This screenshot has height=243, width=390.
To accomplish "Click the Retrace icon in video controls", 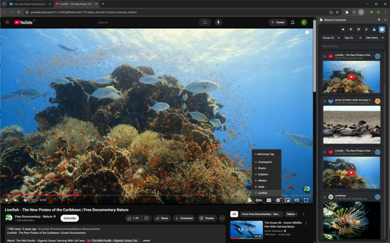I will (250, 200).
